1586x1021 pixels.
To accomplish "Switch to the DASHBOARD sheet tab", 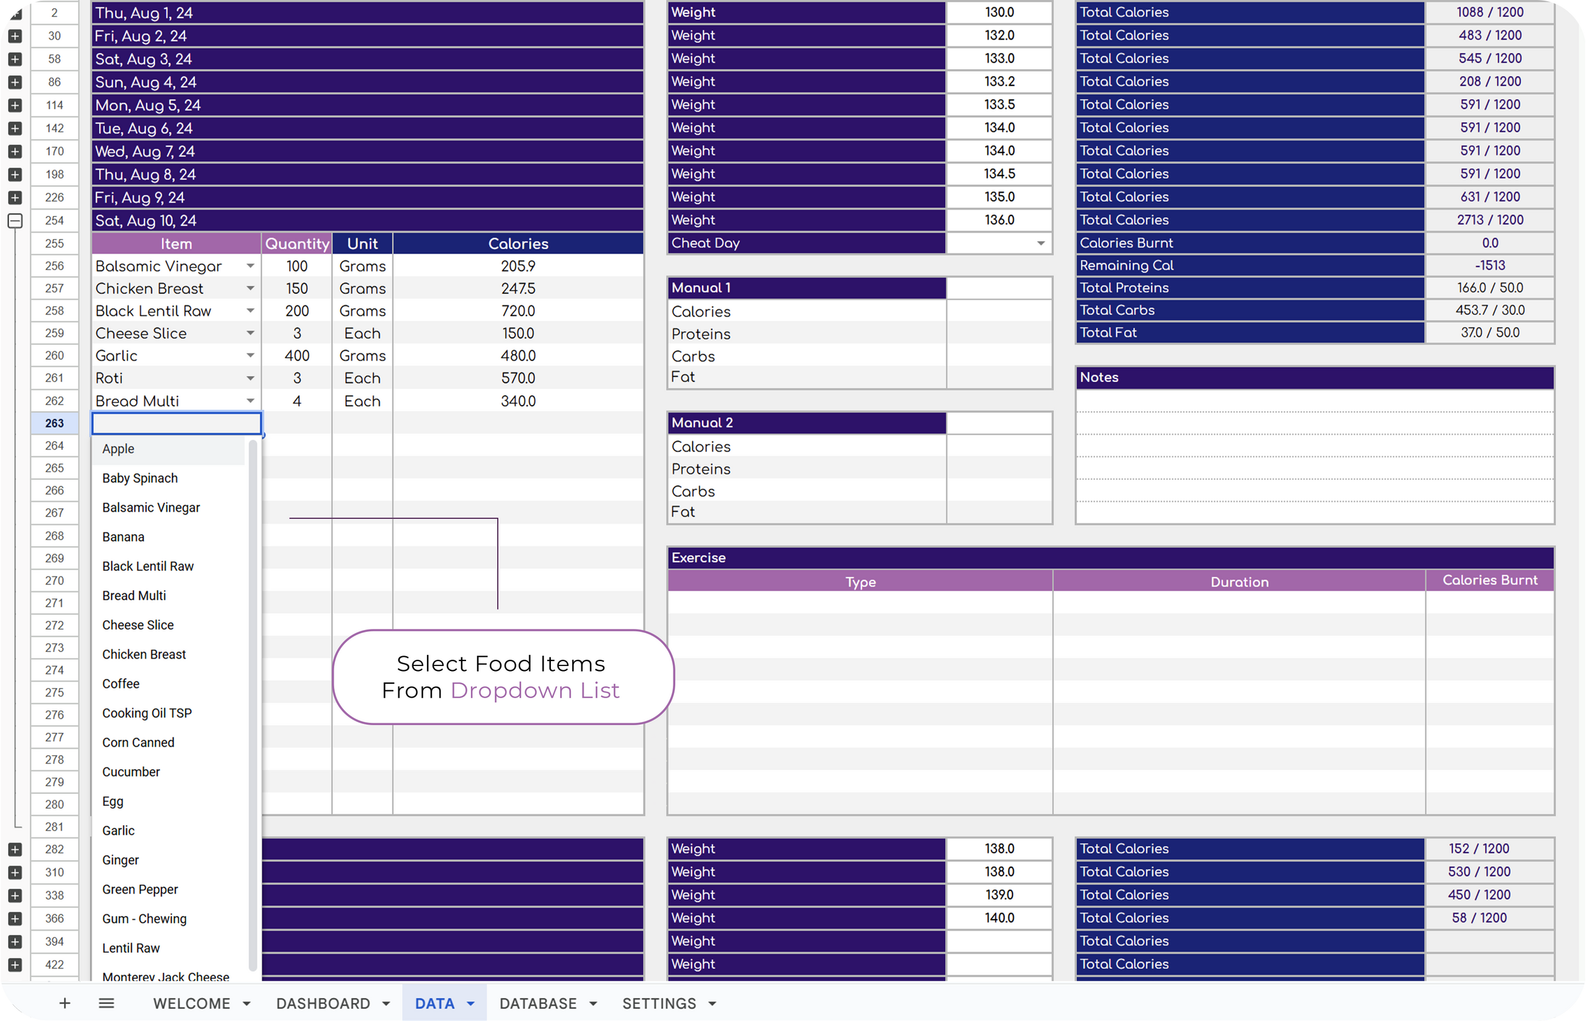I will tap(323, 1004).
